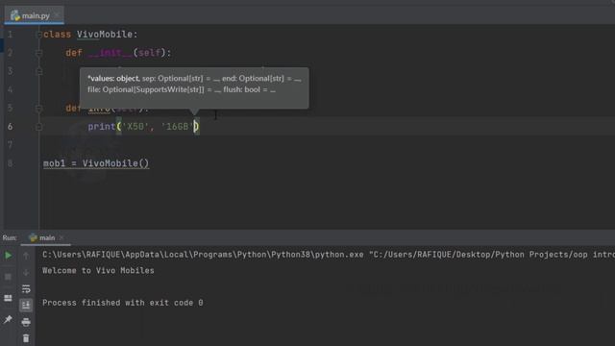Toggle Soft-Wrap in the Run console
Image resolution: width=615 pixels, height=346 pixels.
point(26,289)
